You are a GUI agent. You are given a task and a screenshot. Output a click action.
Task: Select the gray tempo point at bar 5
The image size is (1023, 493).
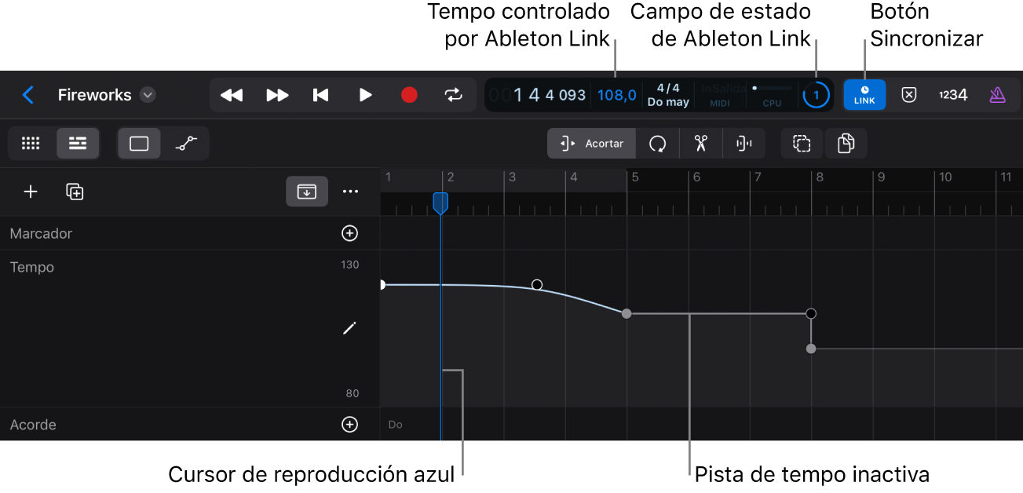627,313
